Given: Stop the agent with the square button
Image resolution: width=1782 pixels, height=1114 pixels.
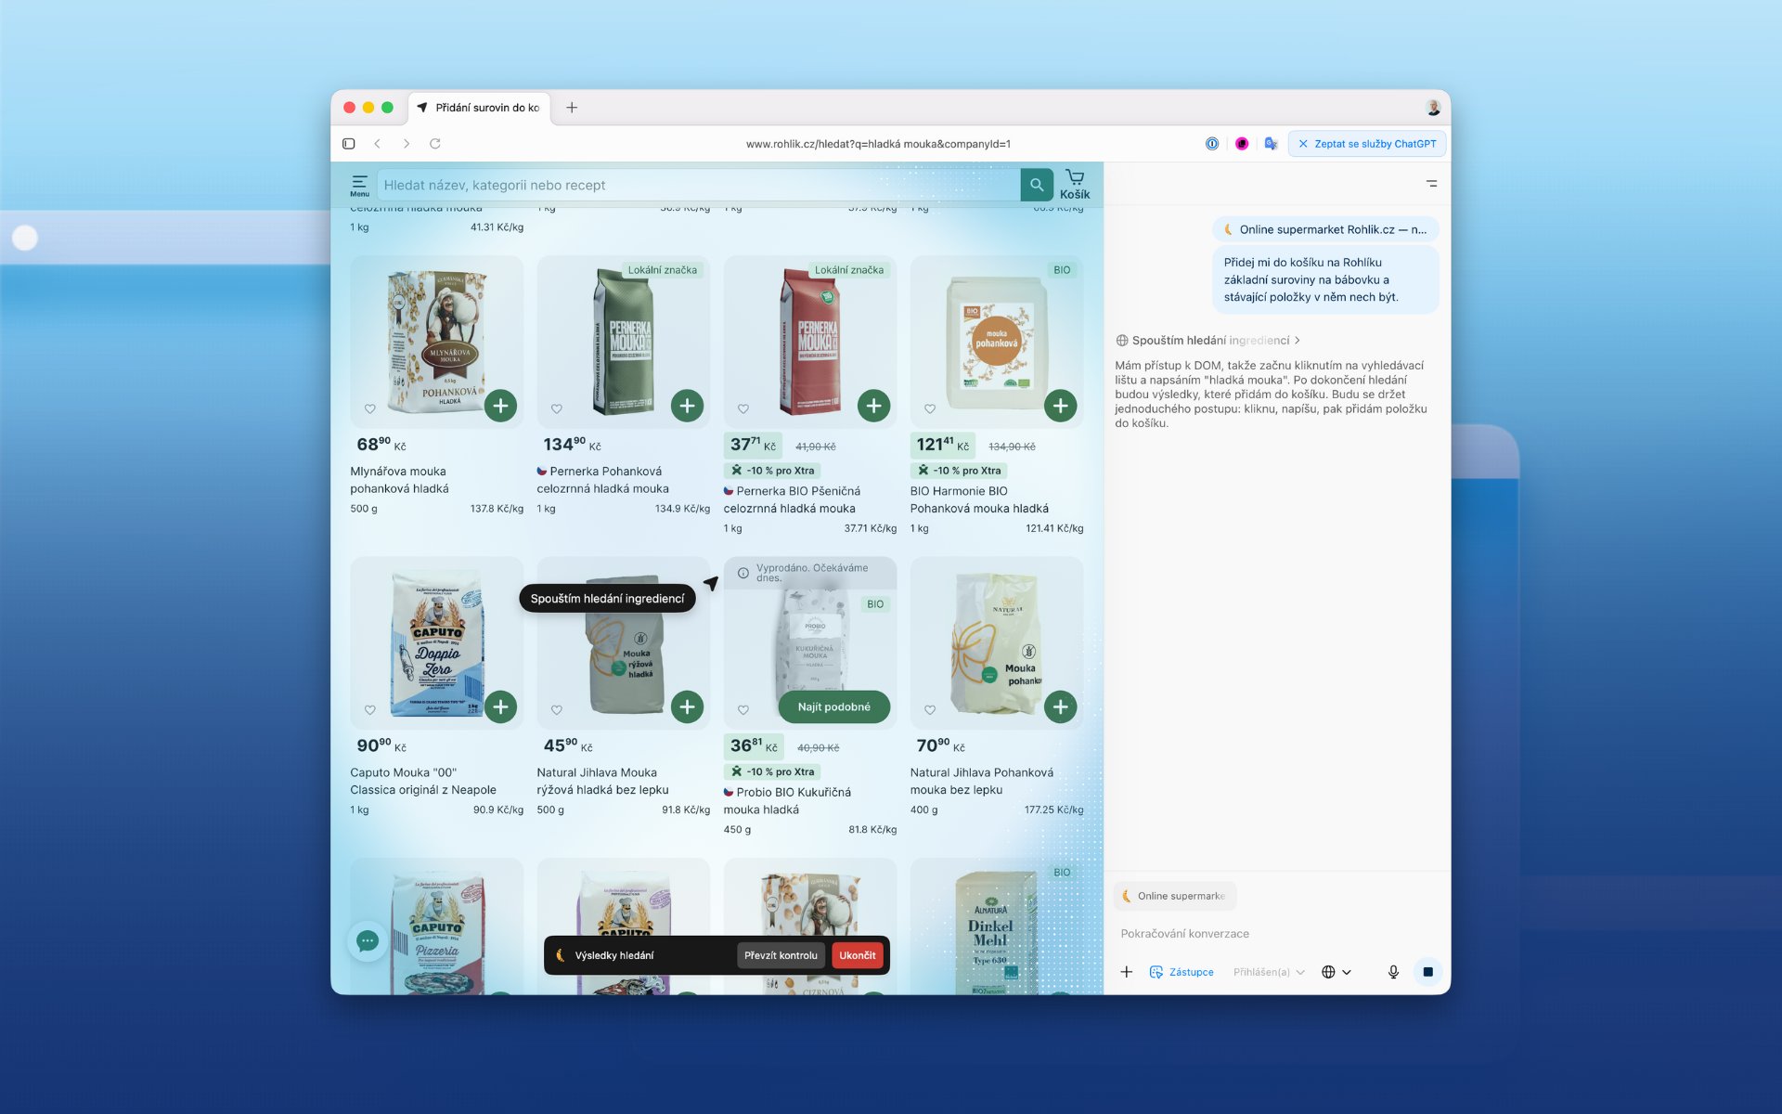Looking at the screenshot, I should click(1427, 972).
